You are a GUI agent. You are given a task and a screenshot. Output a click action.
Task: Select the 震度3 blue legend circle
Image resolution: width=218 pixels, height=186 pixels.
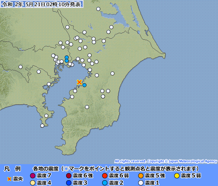(69, 183)
